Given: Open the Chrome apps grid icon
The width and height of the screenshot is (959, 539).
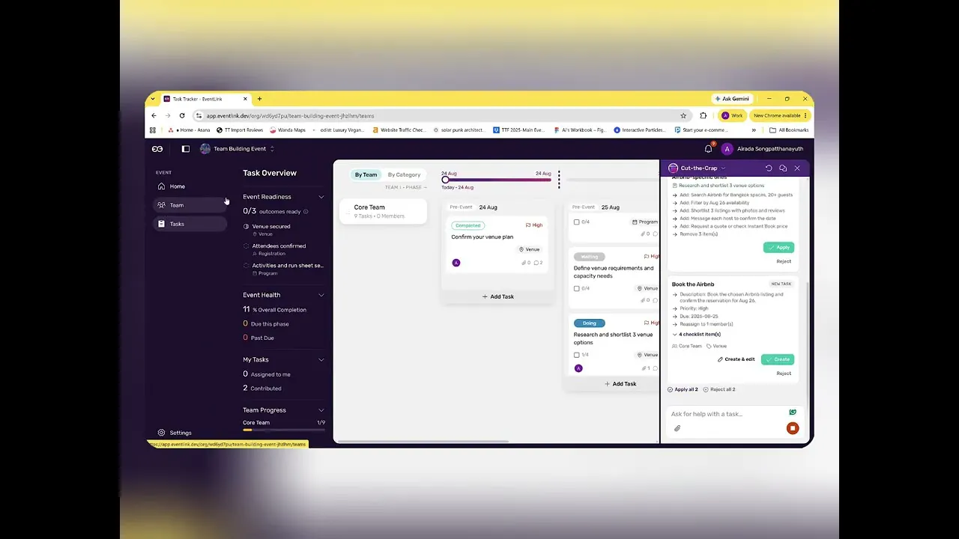Looking at the screenshot, I should [153, 130].
